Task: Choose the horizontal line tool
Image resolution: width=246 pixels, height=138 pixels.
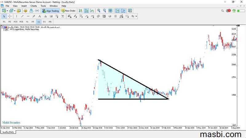Action: (28, 16)
